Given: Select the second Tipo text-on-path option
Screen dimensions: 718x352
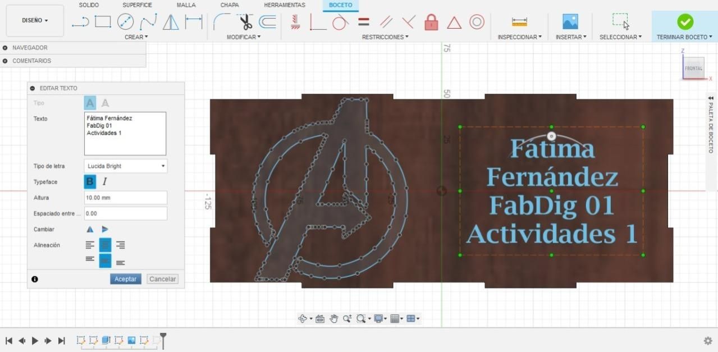Looking at the screenshot, I should (105, 103).
